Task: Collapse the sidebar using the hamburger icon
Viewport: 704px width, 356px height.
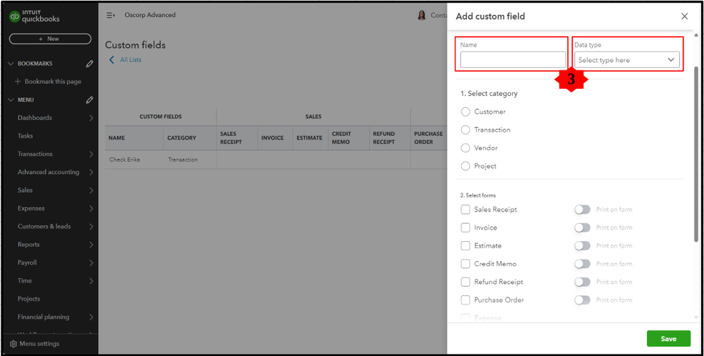Action: pyautogui.click(x=110, y=15)
